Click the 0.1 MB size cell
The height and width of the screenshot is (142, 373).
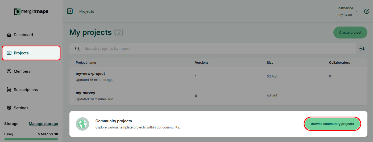[x=272, y=76]
